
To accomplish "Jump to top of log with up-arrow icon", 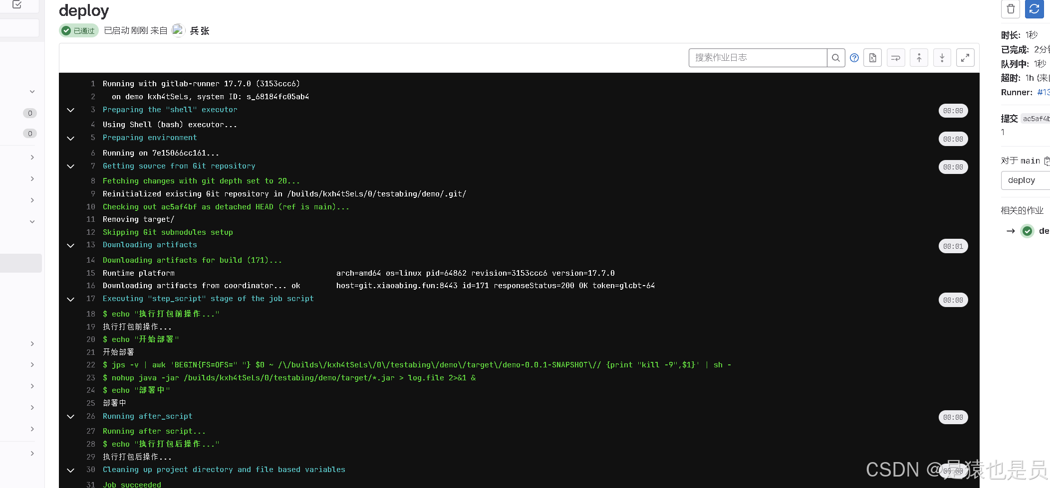I will 919,58.
